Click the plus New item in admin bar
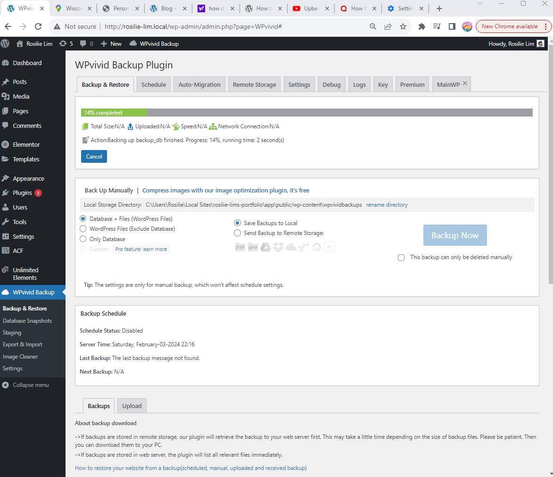The width and height of the screenshot is (553, 477). click(x=111, y=44)
